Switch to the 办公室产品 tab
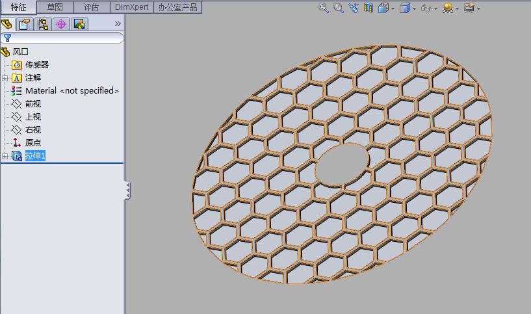The image size is (531, 314). [178, 7]
